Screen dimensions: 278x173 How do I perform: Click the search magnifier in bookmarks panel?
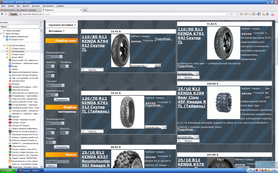click(40, 27)
